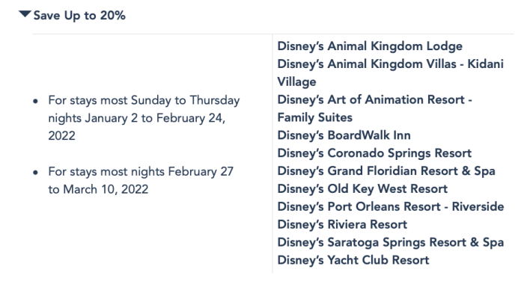Select Disney's Yacht Club Resort link
The image size is (524, 287).
tap(353, 260)
